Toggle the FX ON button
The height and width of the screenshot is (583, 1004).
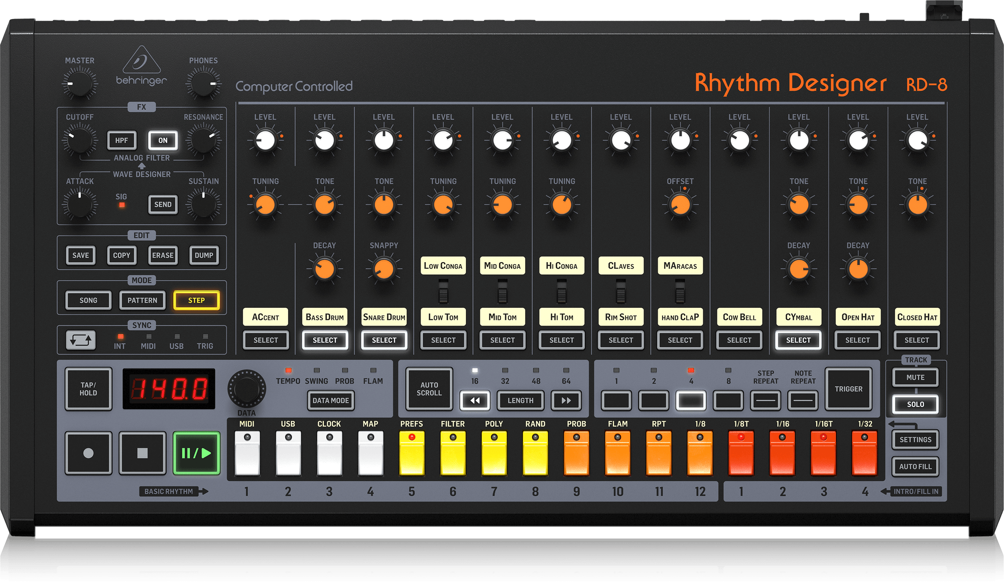pyautogui.click(x=163, y=140)
